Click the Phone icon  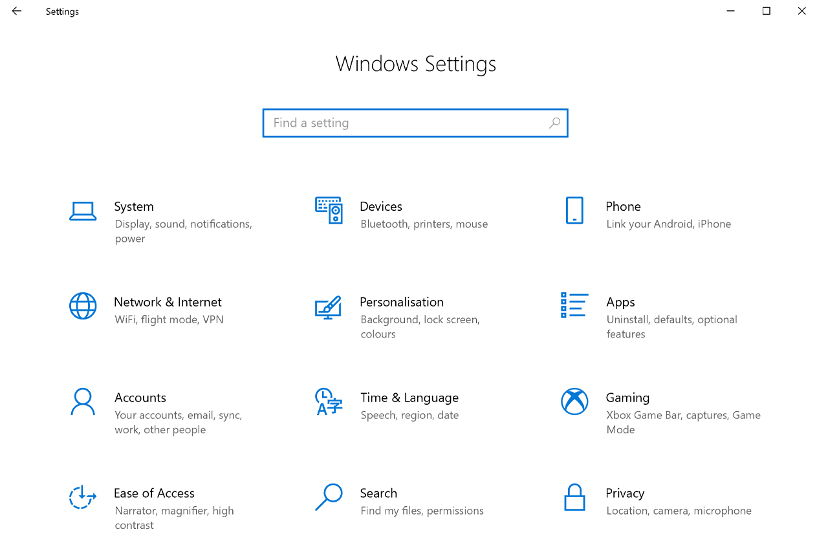(574, 210)
